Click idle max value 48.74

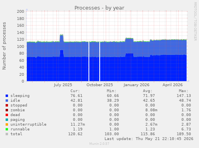185,101
